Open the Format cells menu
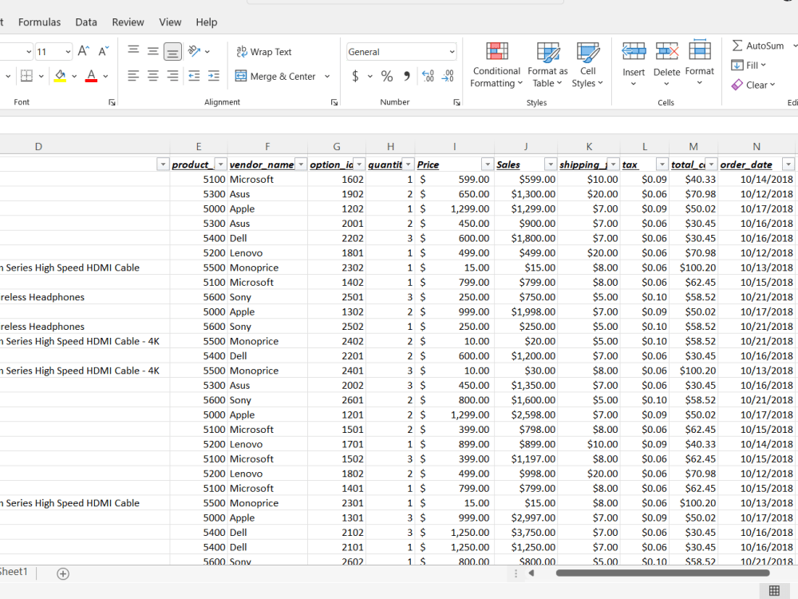This screenshot has width=798, height=599. (700, 63)
